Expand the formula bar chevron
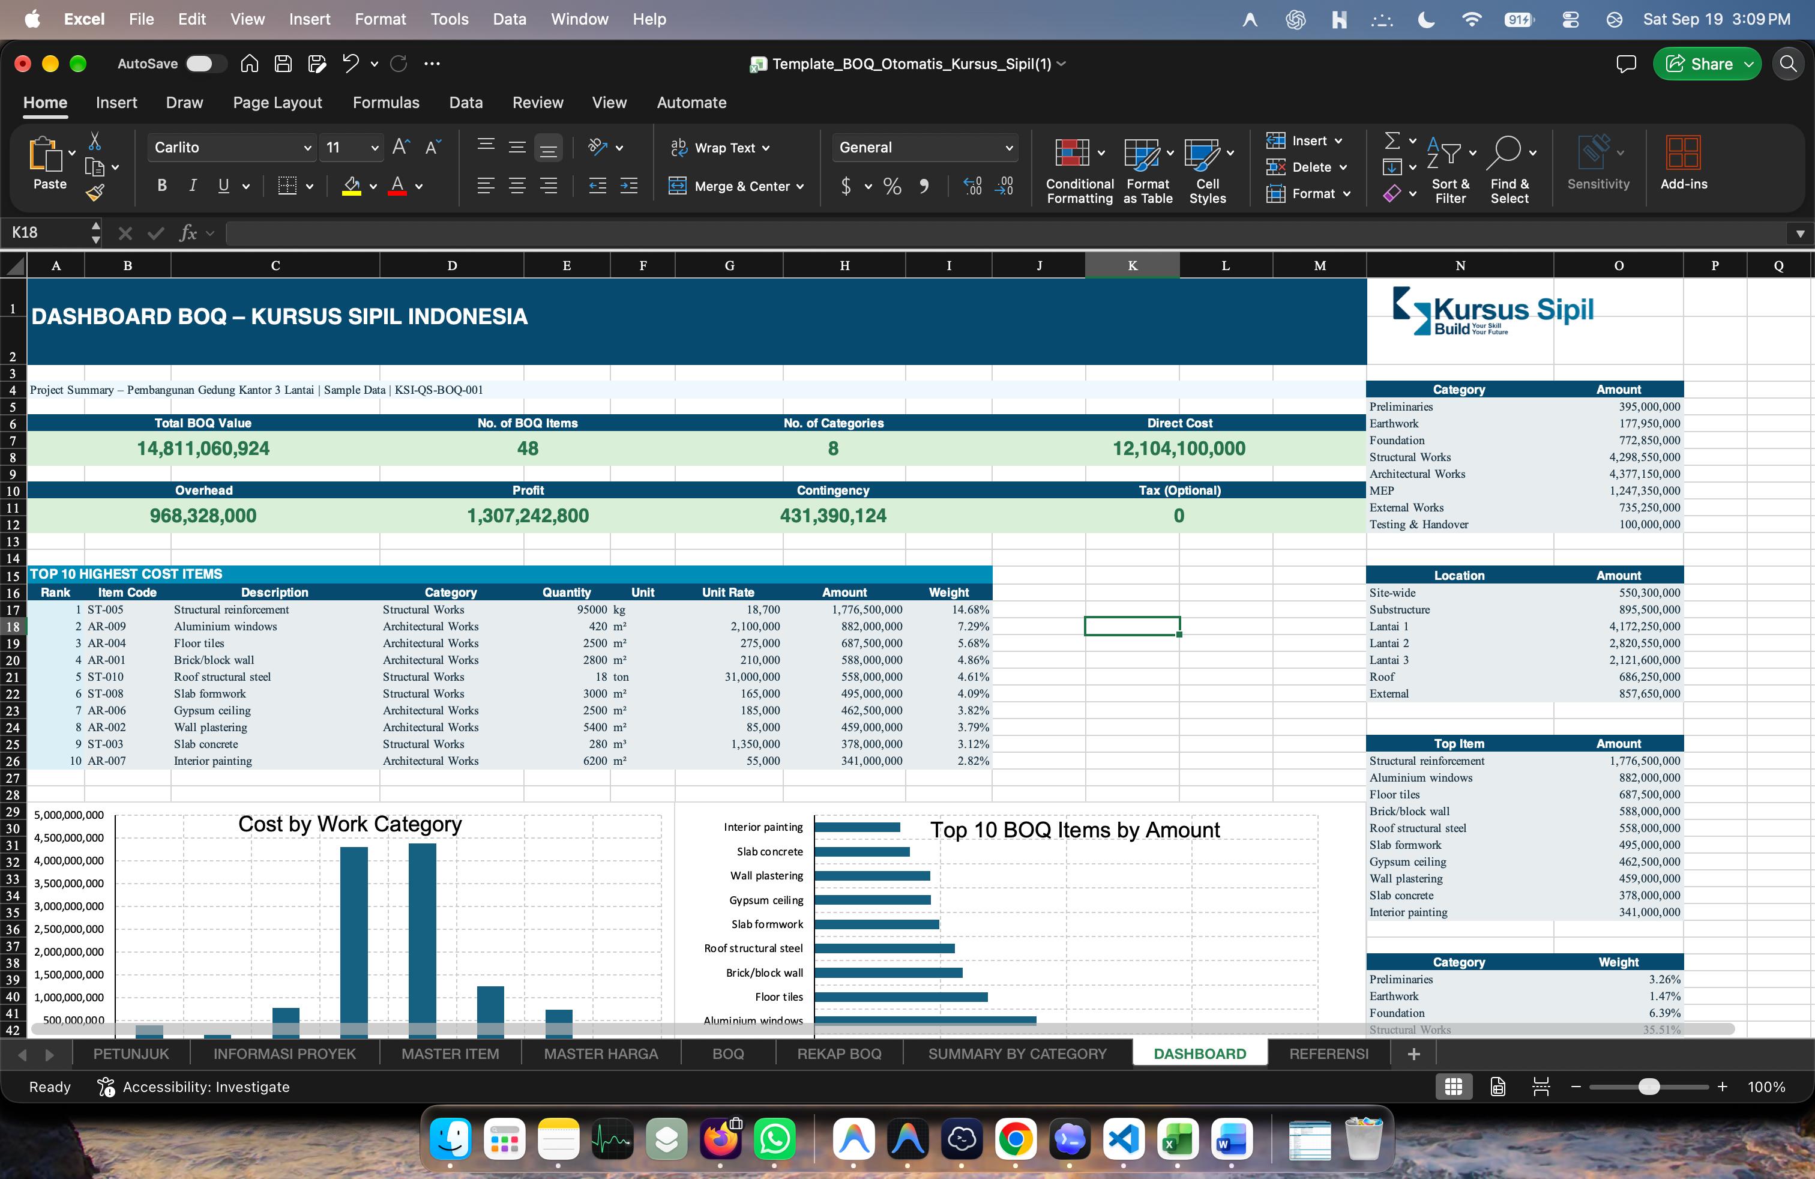This screenshot has width=1815, height=1179. [1801, 234]
